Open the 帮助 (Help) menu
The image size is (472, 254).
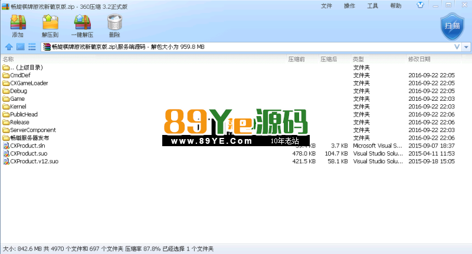click(395, 6)
